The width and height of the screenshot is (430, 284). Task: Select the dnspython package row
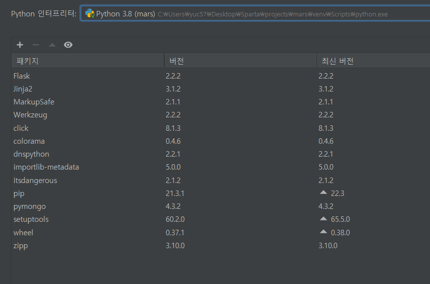(x=220, y=154)
